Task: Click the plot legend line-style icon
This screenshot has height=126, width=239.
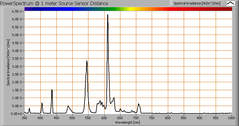Action: 230,3
